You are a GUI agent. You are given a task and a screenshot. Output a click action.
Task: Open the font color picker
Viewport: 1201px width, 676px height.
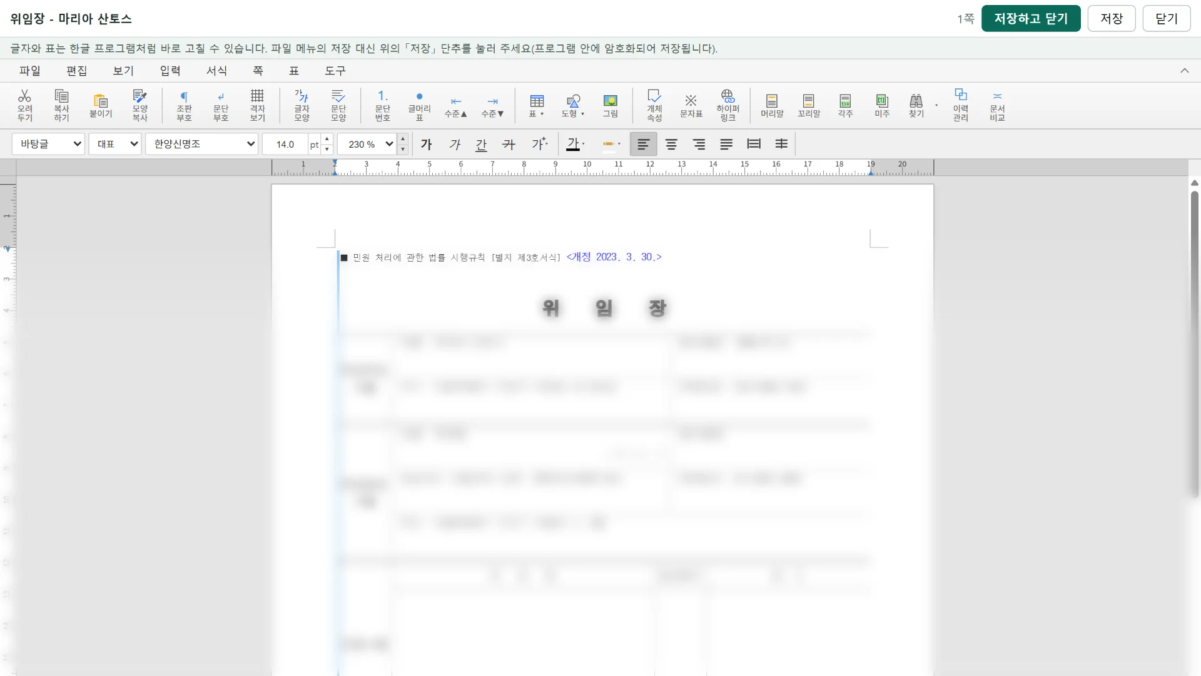pyautogui.click(x=575, y=144)
